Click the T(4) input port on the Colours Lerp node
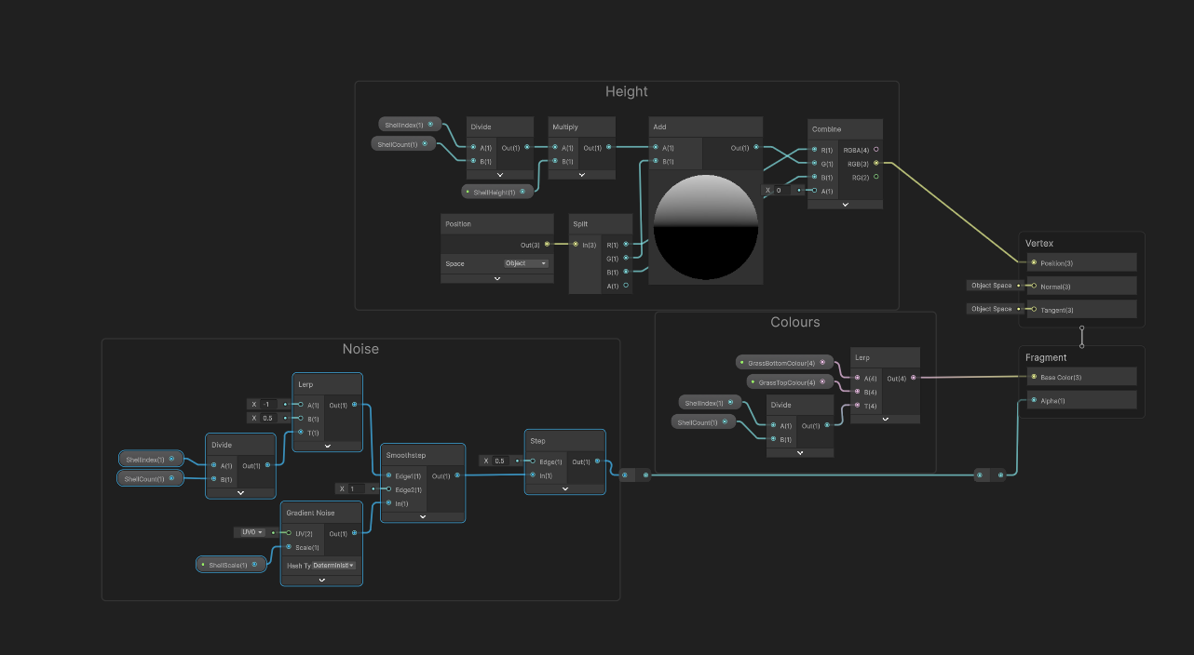This screenshot has height=655, width=1194. (856, 406)
